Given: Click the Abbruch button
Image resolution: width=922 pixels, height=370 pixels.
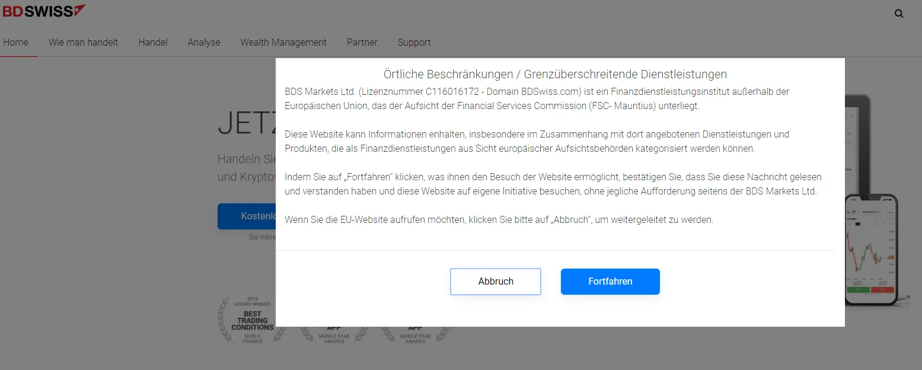Looking at the screenshot, I should click(496, 282).
